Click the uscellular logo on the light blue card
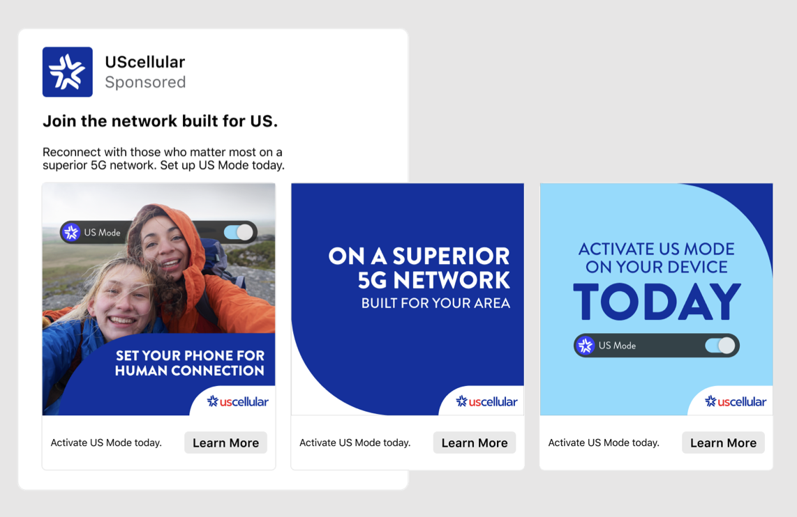 [x=735, y=402]
